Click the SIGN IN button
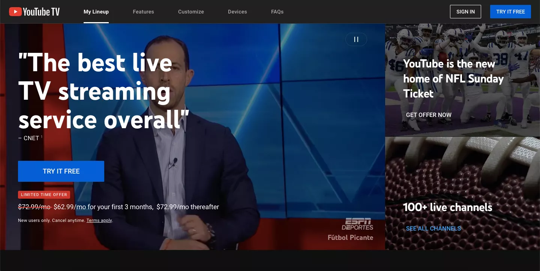This screenshot has height=271, width=540. click(x=465, y=12)
